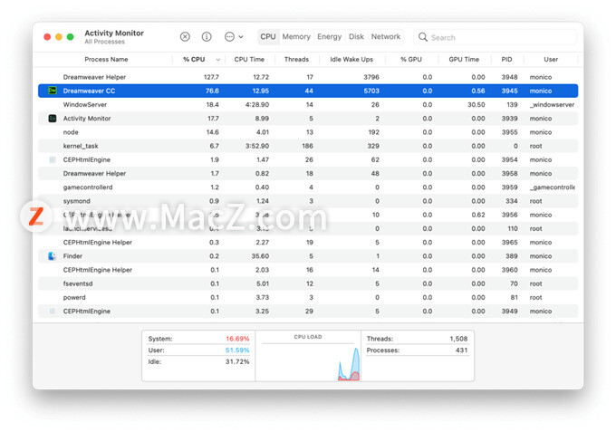Select the Activity Monitor process name
This screenshot has width=616, height=432.
point(87,119)
